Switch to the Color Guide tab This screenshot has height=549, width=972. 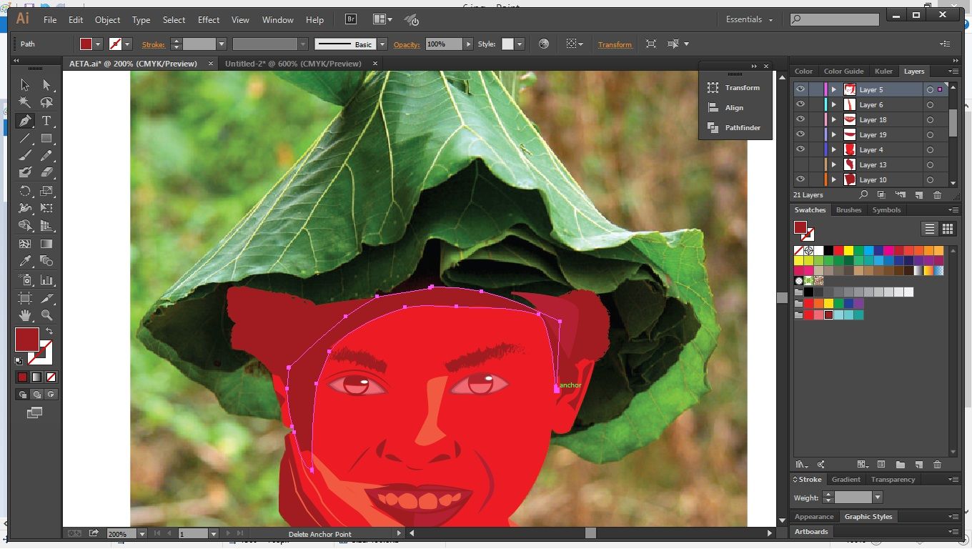[843, 71]
